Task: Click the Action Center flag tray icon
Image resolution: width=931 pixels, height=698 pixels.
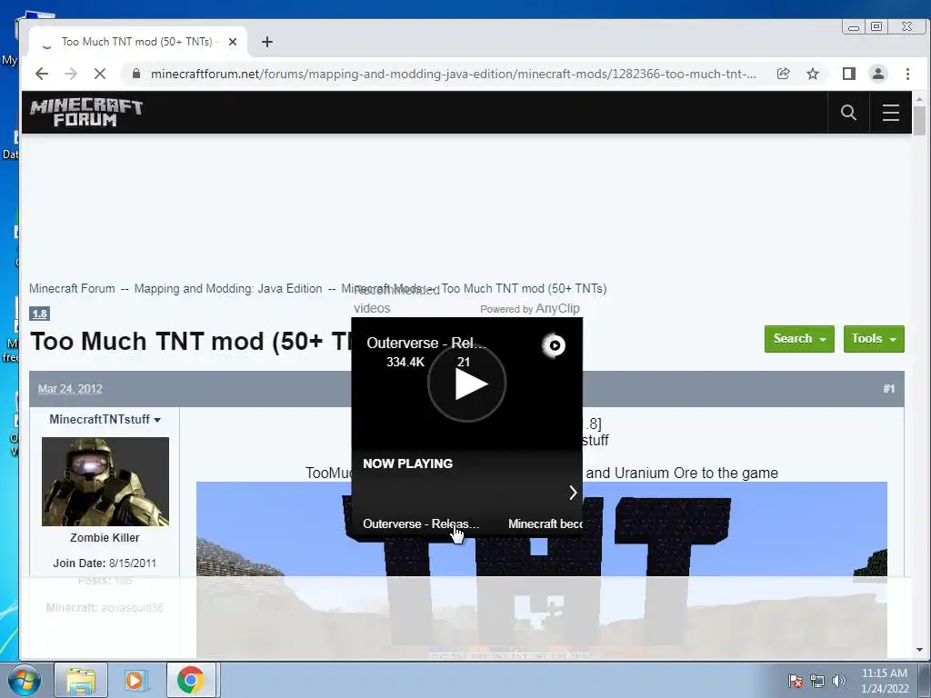Action: click(796, 681)
